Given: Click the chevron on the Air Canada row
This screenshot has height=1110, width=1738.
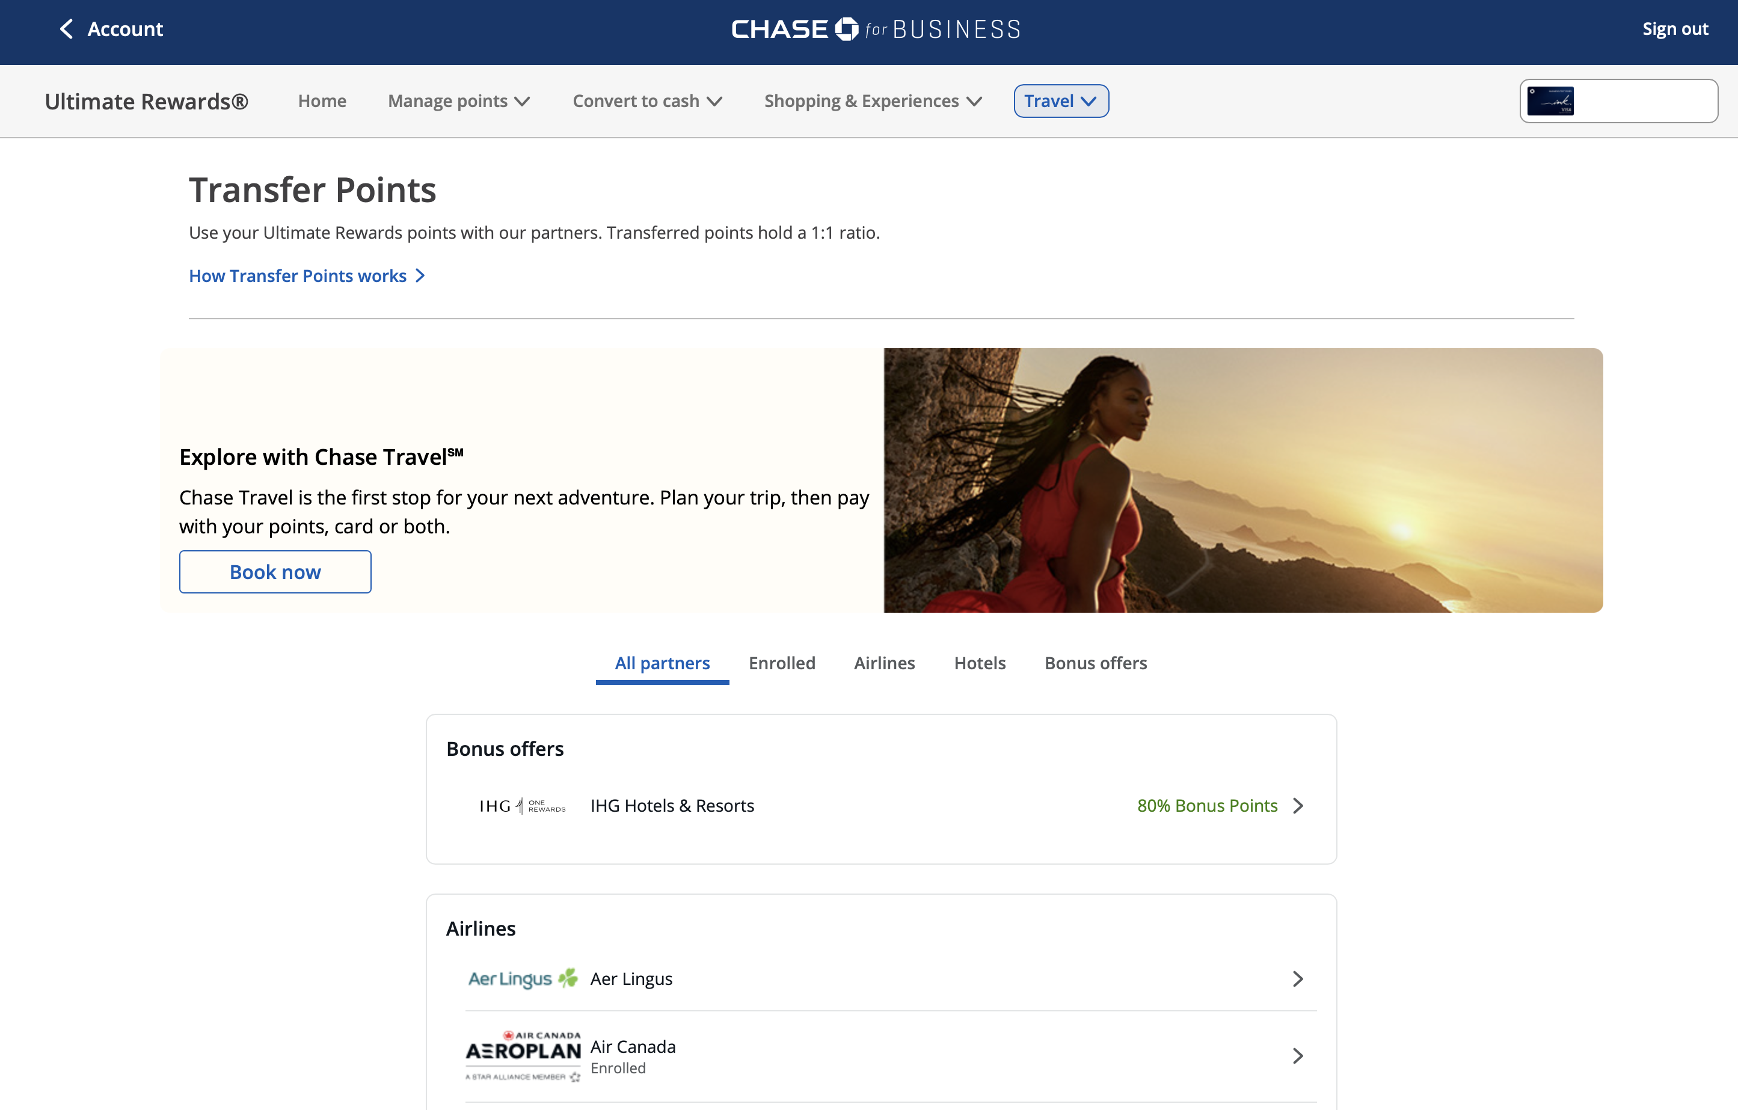Looking at the screenshot, I should click(1298, 1056).
